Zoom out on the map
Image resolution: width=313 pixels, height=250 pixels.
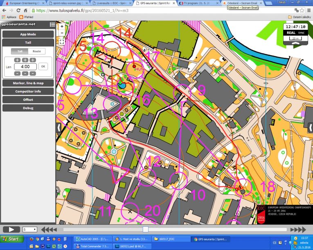point(62,33)
